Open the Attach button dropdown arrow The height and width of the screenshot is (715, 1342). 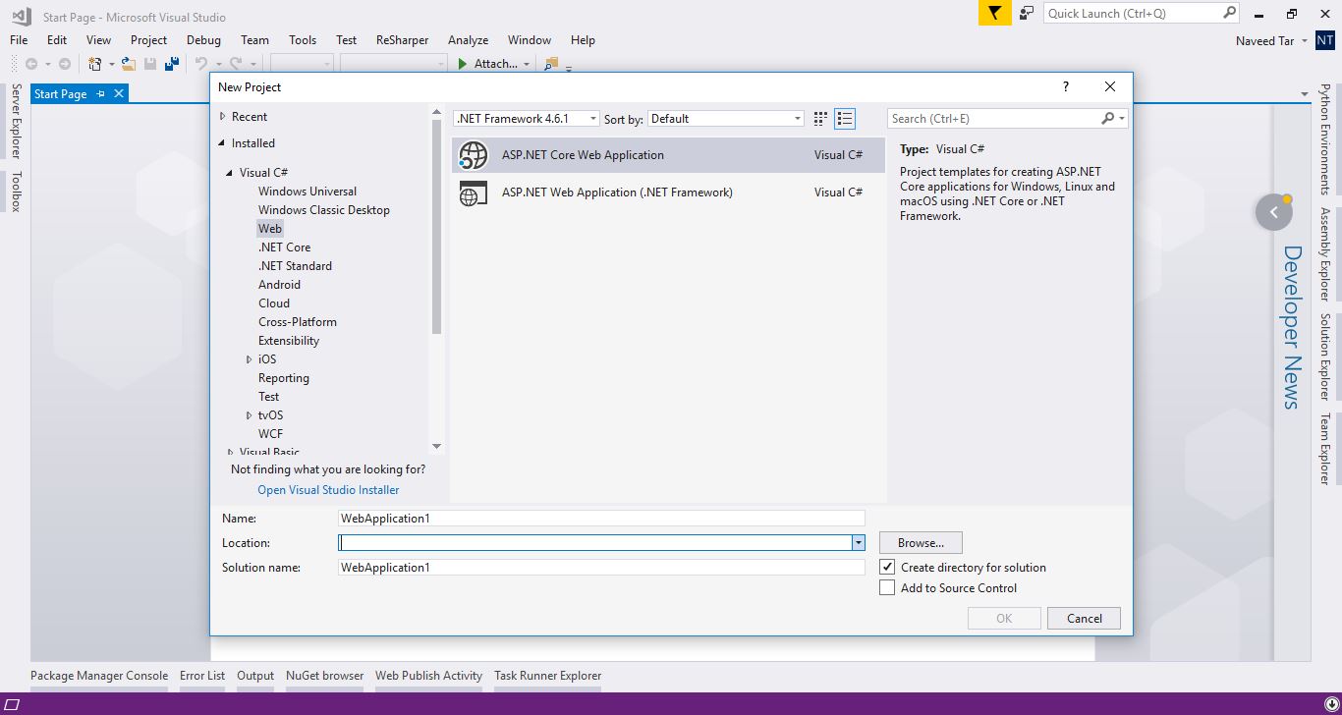527,64
